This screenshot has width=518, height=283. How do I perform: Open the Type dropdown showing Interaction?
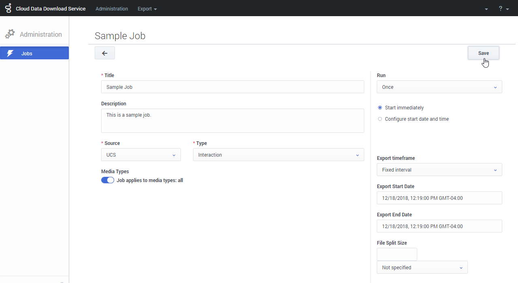pyautogui.click(x=278, y=155)
